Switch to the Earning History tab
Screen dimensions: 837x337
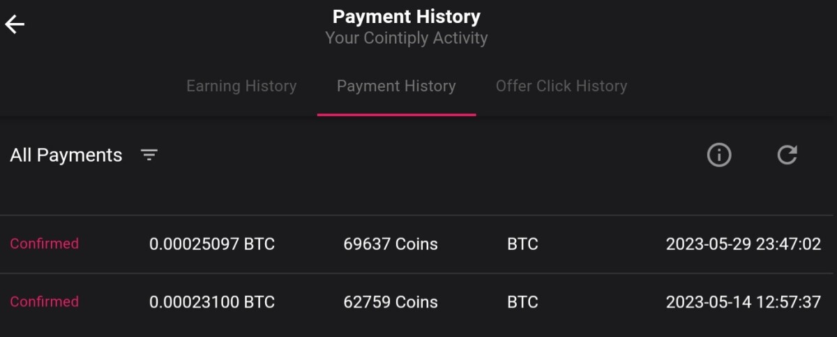point(241,86)
